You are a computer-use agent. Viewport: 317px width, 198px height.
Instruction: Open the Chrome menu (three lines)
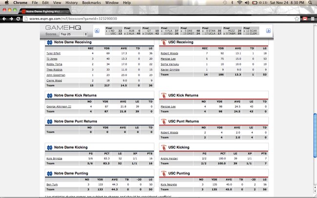click(x=313, y=19)
